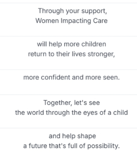Click 'return to their lives stronger,' line
Image resolution: width=137 pixels, height=157 pixels.
[71, 54]
